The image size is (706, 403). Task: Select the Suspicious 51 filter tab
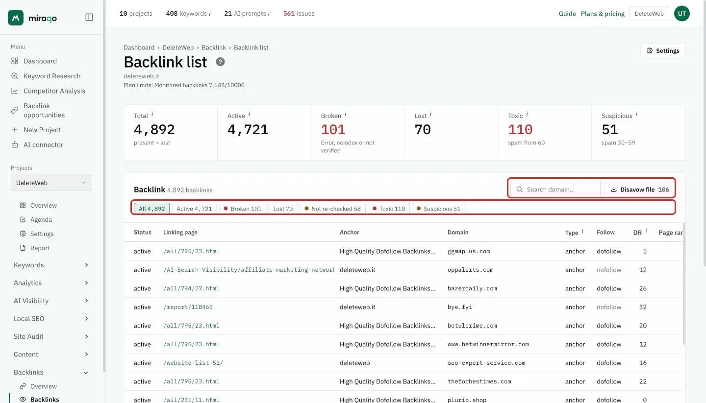[439, 209]
